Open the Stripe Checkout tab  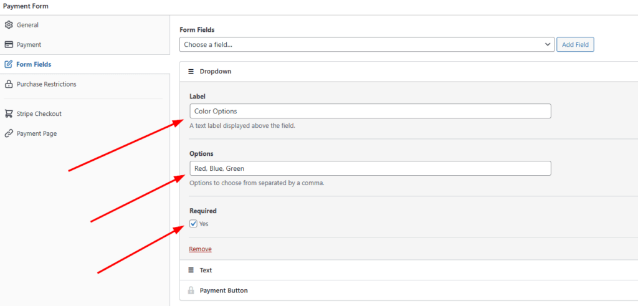point(39,114)
